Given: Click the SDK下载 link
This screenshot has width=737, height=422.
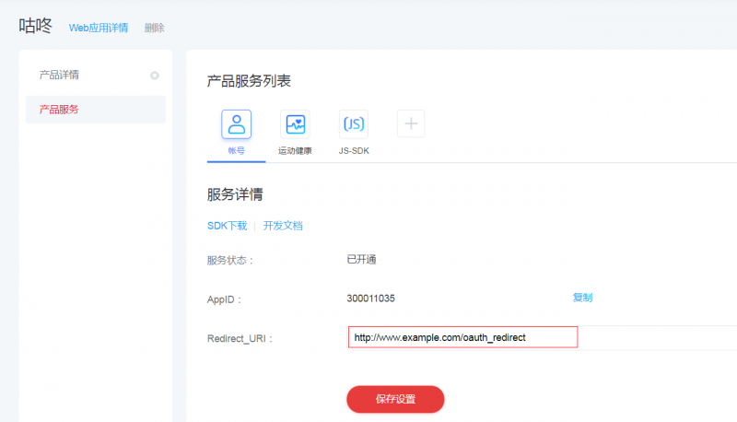Looking at the screenshot, I should 227,226.
